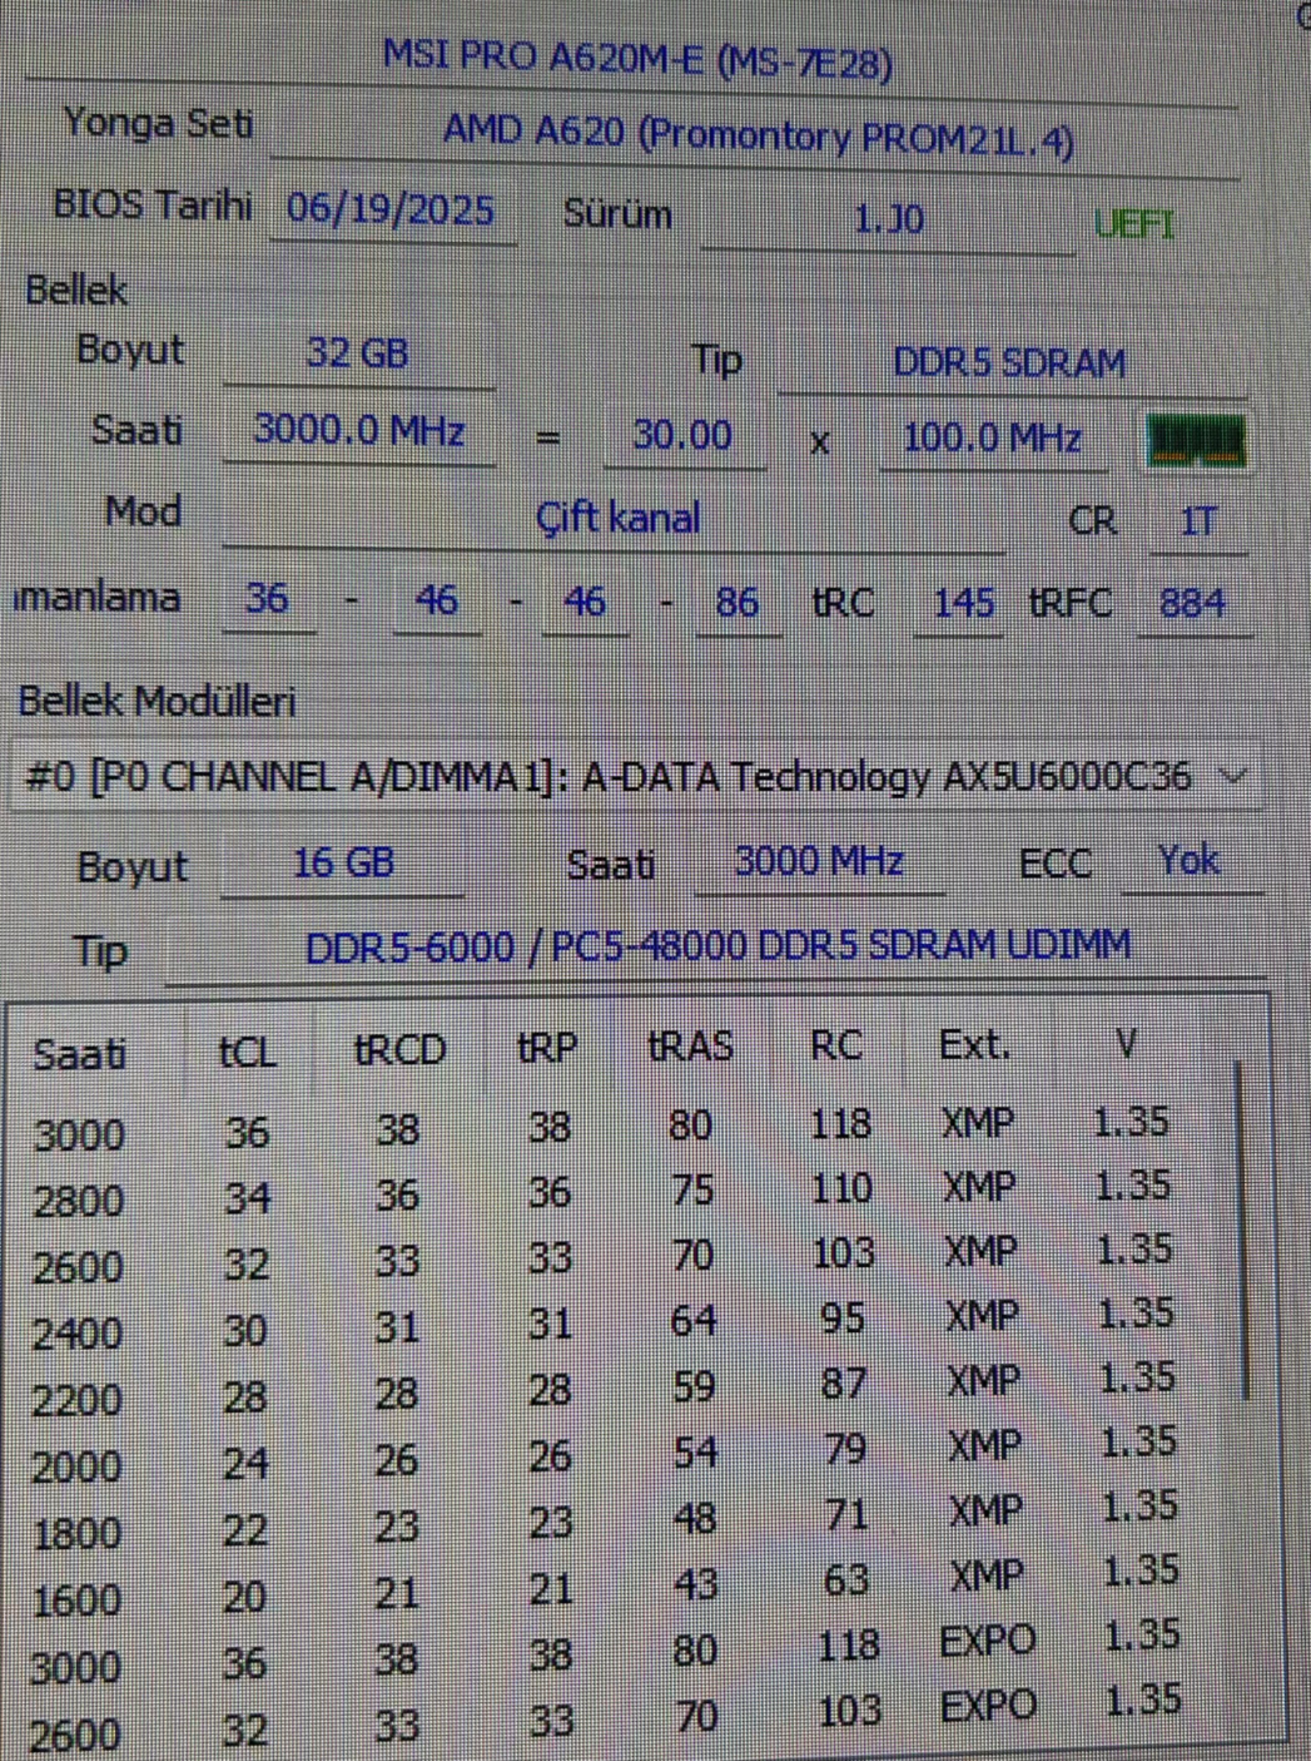Click the total memory size 32 GB
Screen dimensions: 1311x1761
coord(357,353)
